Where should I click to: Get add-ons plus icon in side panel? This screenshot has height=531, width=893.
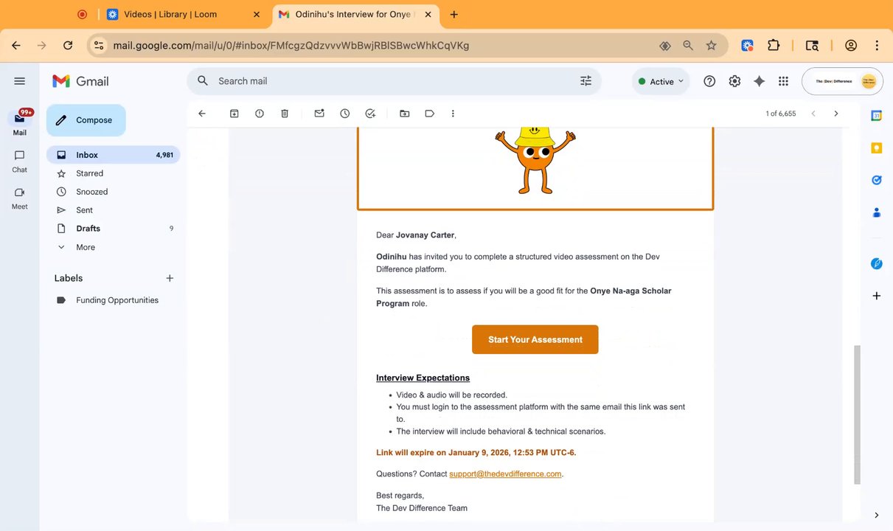click(877, 296)
